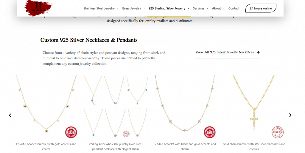The image size is (305, 153).
Task: Open gold cross pendant necklace thumbnail
Action: (254, 107)
